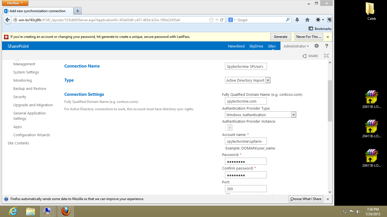387x217 pixels.
Task: Open the network tray icon
Action: pos(345,211)
